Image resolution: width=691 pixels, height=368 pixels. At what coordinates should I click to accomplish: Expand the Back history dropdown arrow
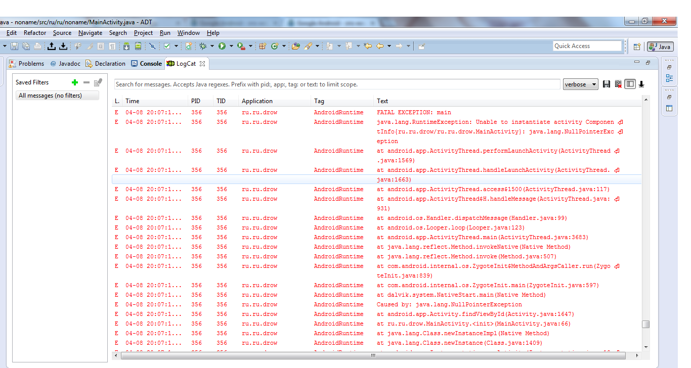[x=389, y=46]
